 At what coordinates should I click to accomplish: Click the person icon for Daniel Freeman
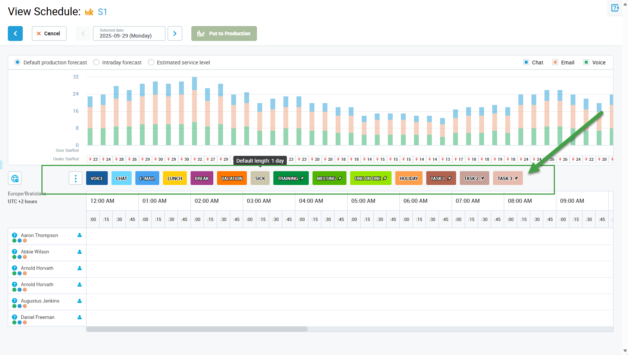(79, 317)
